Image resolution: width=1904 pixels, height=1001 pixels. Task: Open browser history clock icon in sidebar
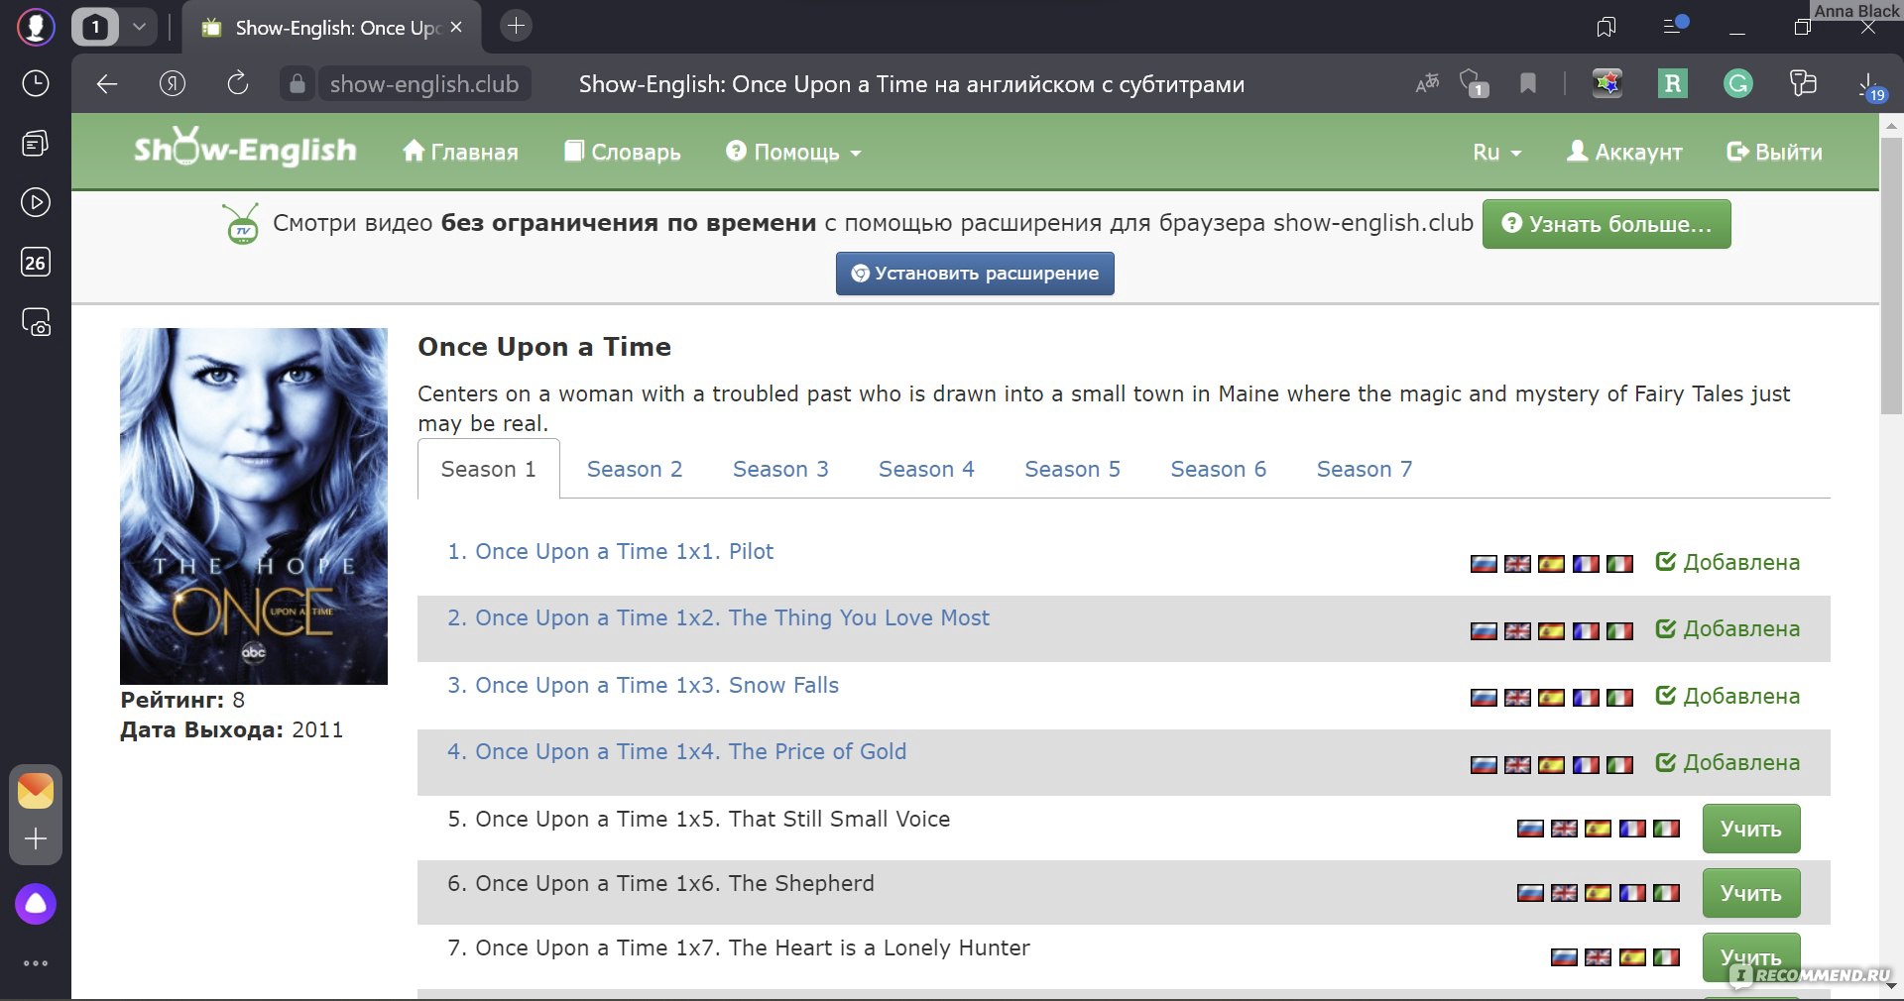[36, 83]
